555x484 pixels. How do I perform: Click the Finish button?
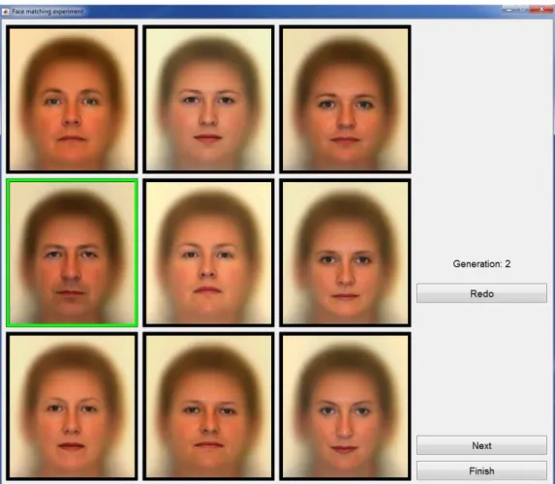coord(481,470)
